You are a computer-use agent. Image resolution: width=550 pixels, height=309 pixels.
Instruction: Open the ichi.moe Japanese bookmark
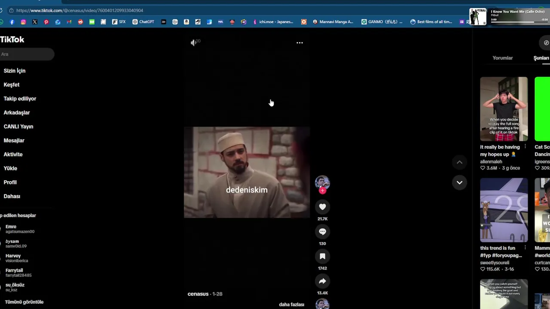point(273,22)
